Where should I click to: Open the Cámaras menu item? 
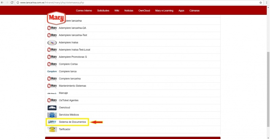pos(194,10)
